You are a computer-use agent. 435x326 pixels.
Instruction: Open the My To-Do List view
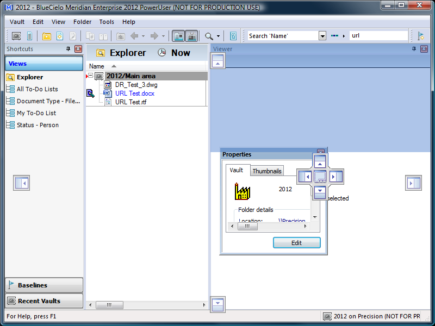tap(31, 113)
